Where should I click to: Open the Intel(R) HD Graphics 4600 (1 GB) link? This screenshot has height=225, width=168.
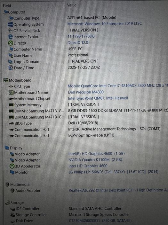(96, 154)
